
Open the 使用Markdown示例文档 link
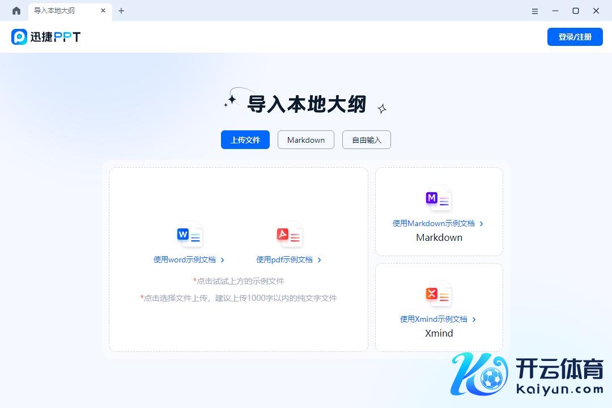[x=433, y=223]
